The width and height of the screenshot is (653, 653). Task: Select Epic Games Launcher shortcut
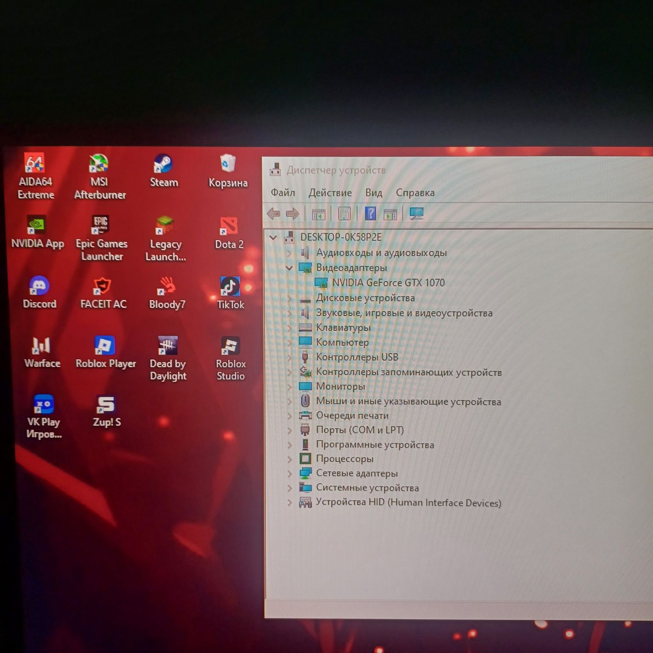(102, 238)
